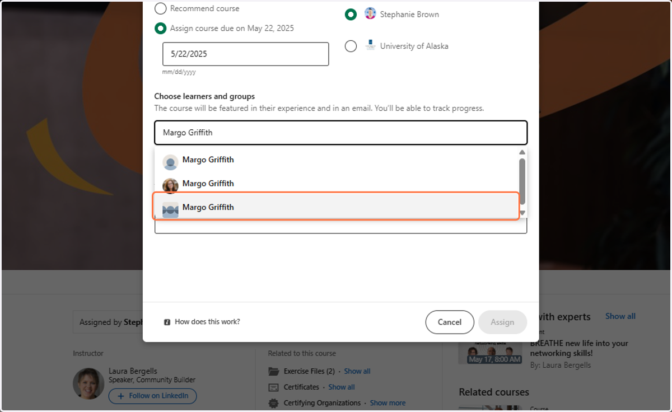Click the dropdown list scroll-down arrow
The image size is (672, 412).
pos(522,213)
